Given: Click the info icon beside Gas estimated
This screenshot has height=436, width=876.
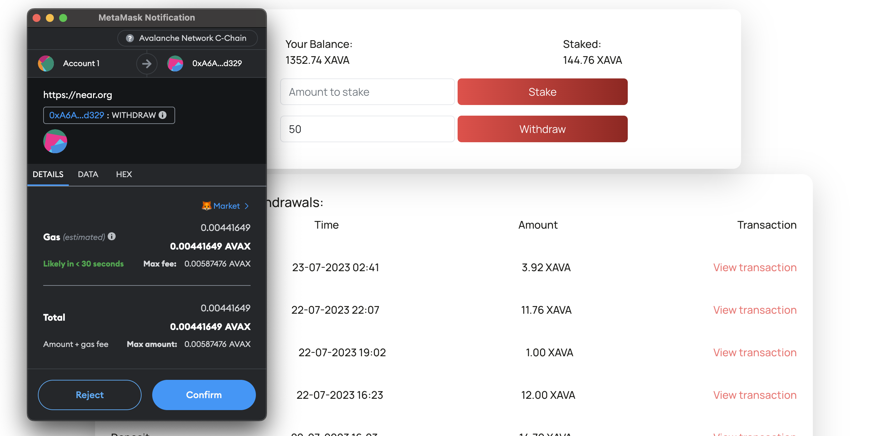Looking at the screenshot, I should point(112,236).
